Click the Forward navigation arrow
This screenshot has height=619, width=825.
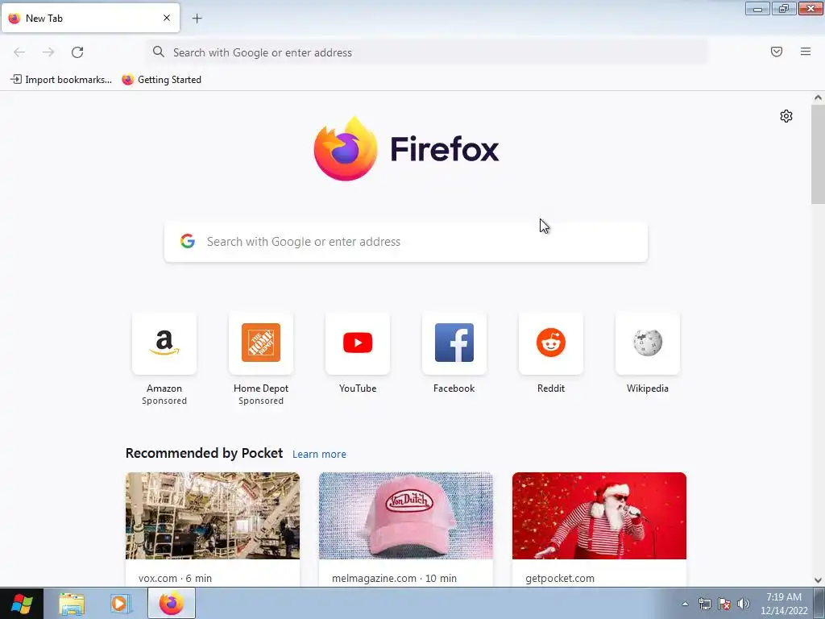[48, 52]
